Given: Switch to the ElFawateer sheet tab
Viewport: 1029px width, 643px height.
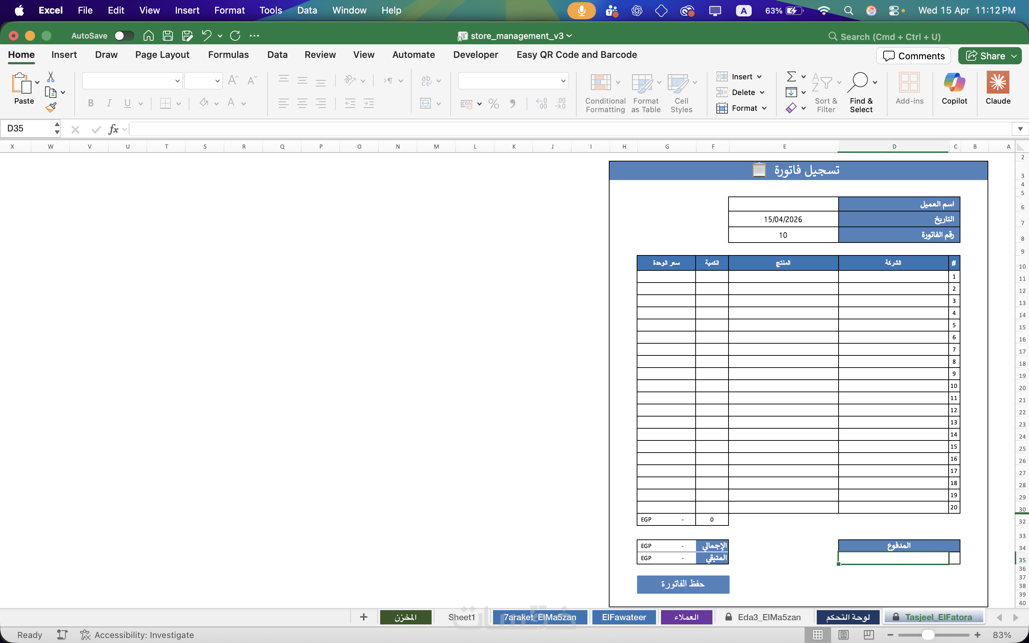Looking at the screenshot, I should [x=624, y=617].
